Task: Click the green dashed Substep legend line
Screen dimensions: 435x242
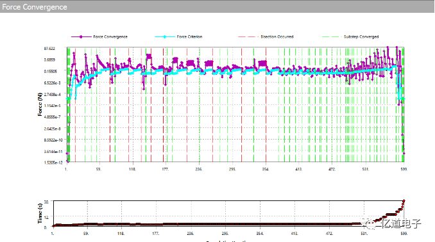Action: [332, 37]
